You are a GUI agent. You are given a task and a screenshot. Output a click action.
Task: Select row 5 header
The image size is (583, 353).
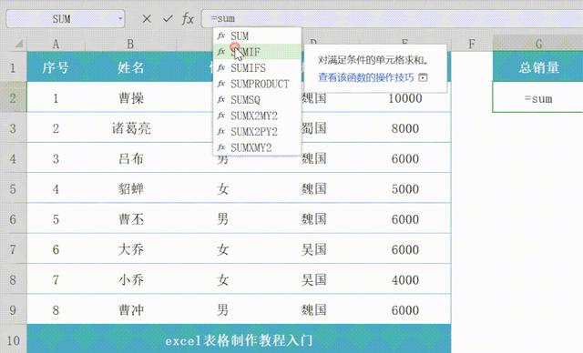coord(13,188)
